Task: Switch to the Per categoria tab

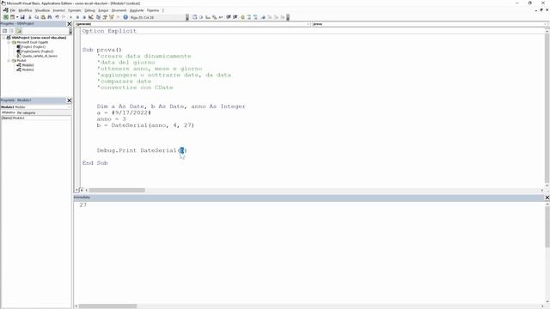Action: tap(27, 112)
